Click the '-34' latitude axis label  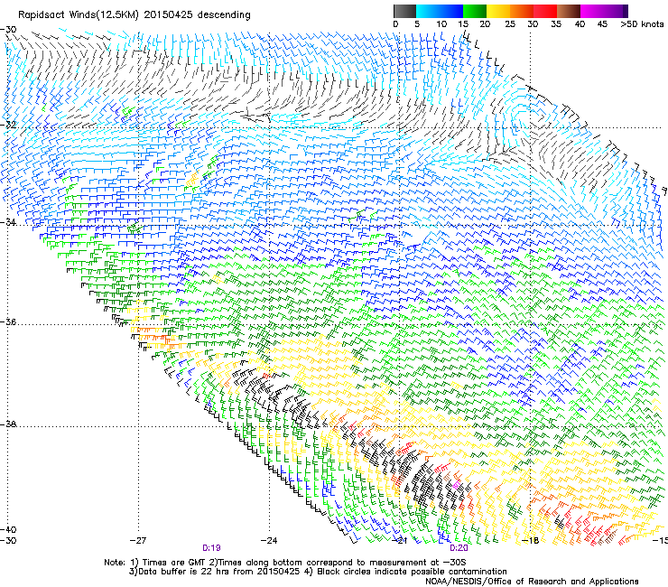point(8,222)
